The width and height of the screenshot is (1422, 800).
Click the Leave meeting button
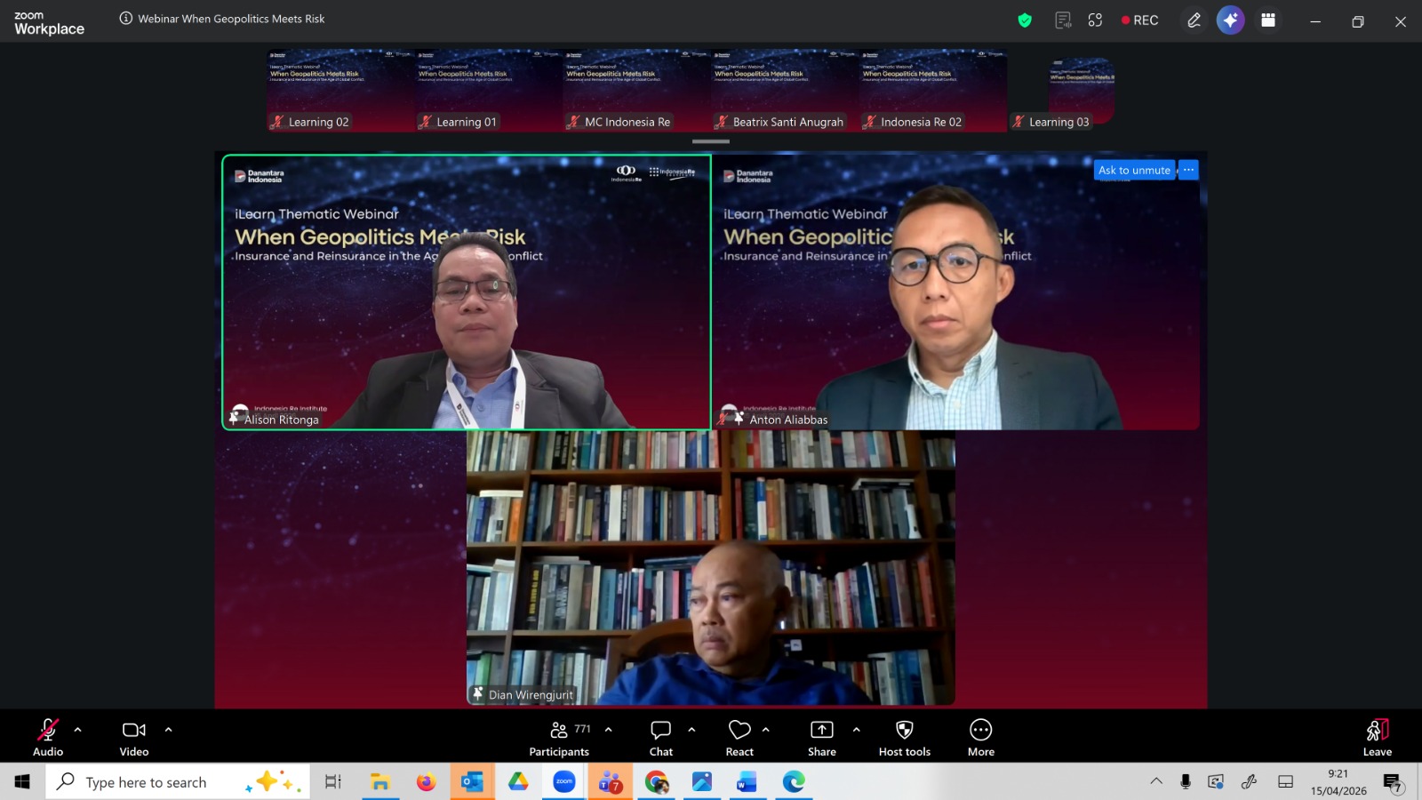[1378, 738]
